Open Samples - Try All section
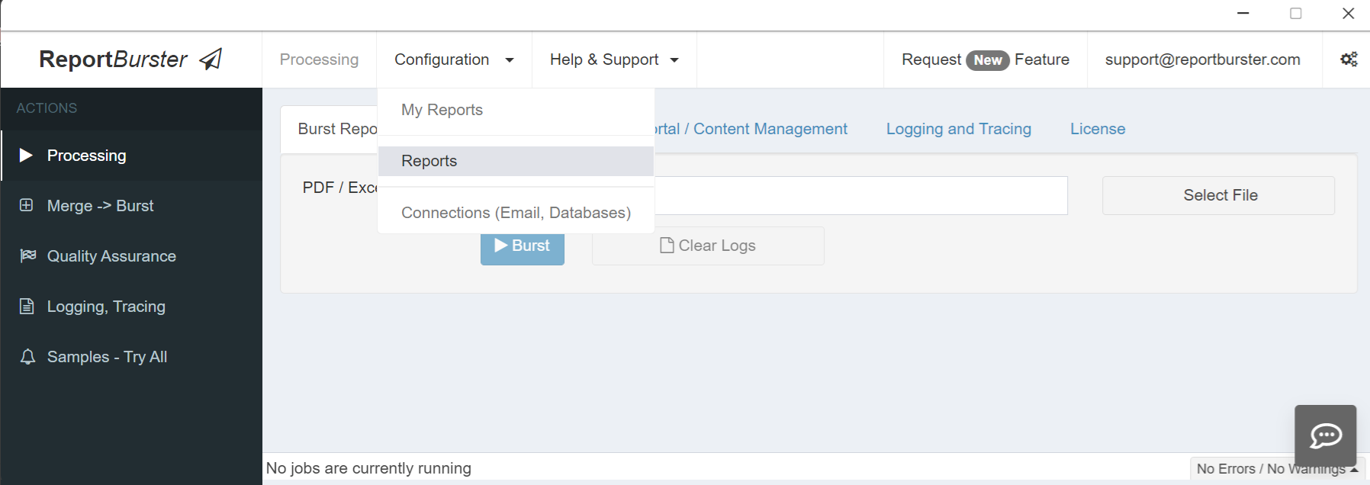 click(131, 357)
